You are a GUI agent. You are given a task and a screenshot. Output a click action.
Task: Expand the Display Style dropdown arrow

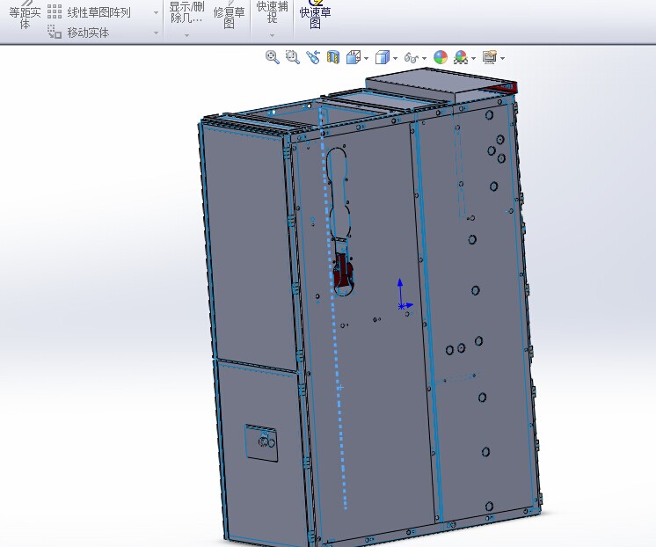[395, 58]
